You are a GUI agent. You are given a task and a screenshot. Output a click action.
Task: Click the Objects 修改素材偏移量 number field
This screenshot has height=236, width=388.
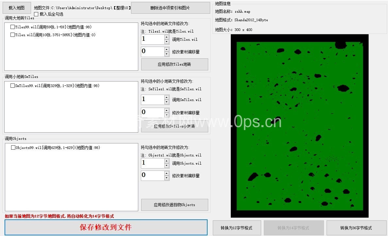(152, 175)
